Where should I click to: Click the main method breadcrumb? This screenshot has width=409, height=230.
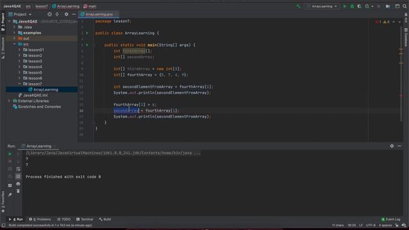coord(89,6)
